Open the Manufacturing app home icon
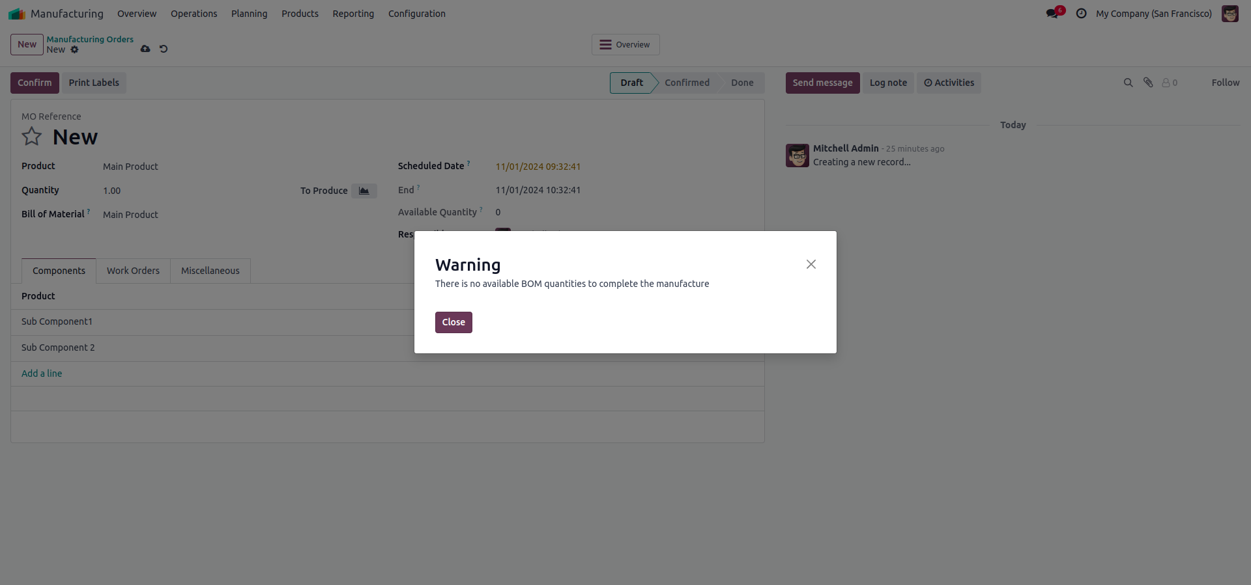 [x=17, y=14]
